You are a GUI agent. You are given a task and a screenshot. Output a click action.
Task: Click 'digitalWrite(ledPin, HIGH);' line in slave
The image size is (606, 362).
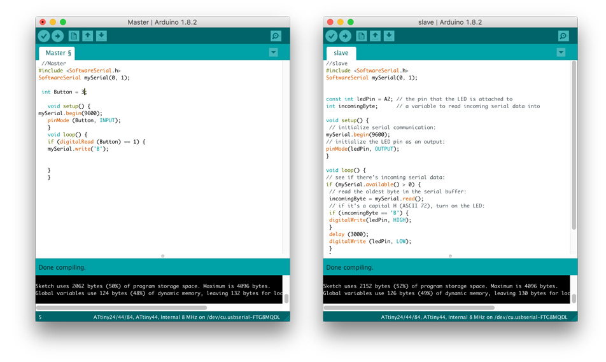point(370,220)
